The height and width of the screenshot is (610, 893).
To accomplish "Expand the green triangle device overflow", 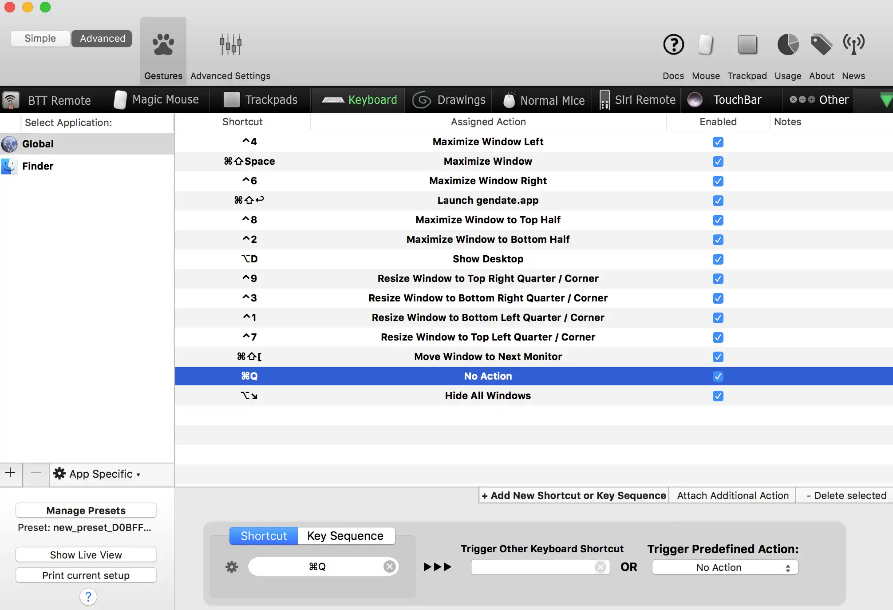I will pos(885,100).
